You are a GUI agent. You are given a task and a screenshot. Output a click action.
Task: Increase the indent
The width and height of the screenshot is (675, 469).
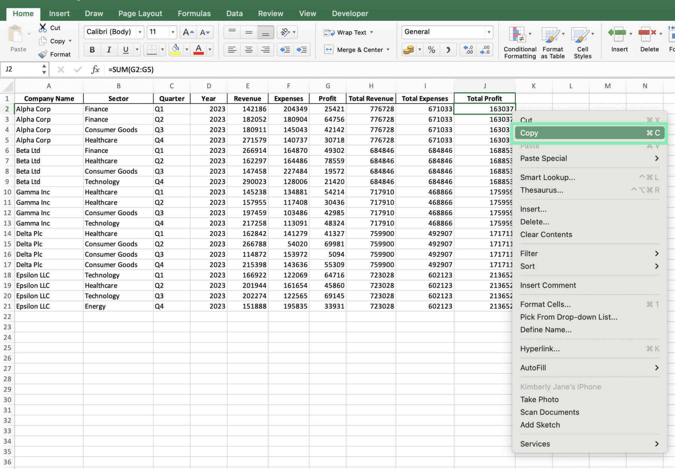[301, 49]
